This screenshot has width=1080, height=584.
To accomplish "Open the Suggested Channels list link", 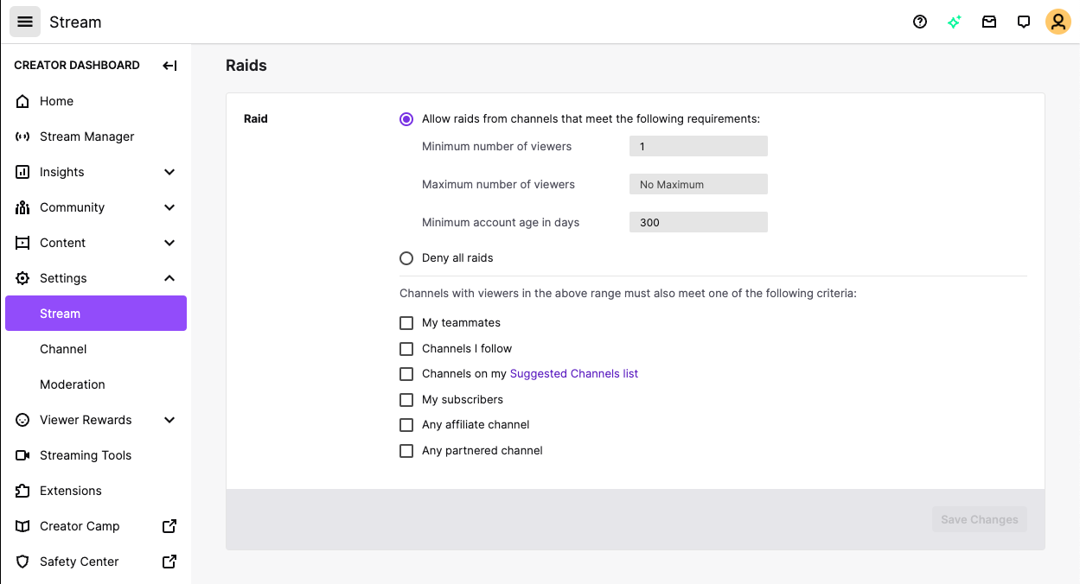I will click(574, 374).
